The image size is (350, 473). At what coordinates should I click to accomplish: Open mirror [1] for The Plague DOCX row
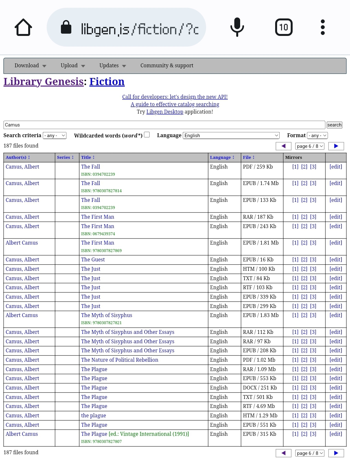295,388
